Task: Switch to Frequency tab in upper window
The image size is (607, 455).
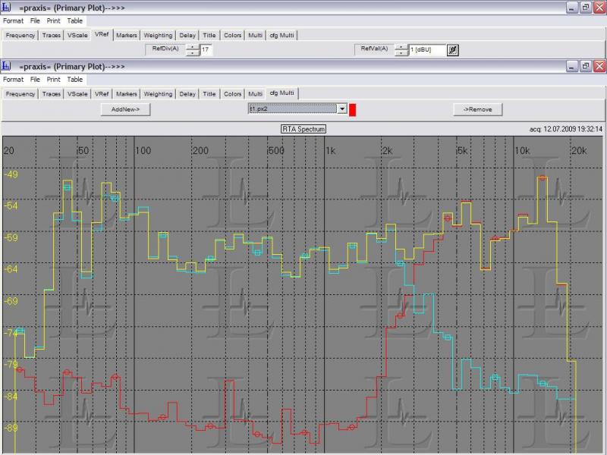Action: (x=20, y=35)
